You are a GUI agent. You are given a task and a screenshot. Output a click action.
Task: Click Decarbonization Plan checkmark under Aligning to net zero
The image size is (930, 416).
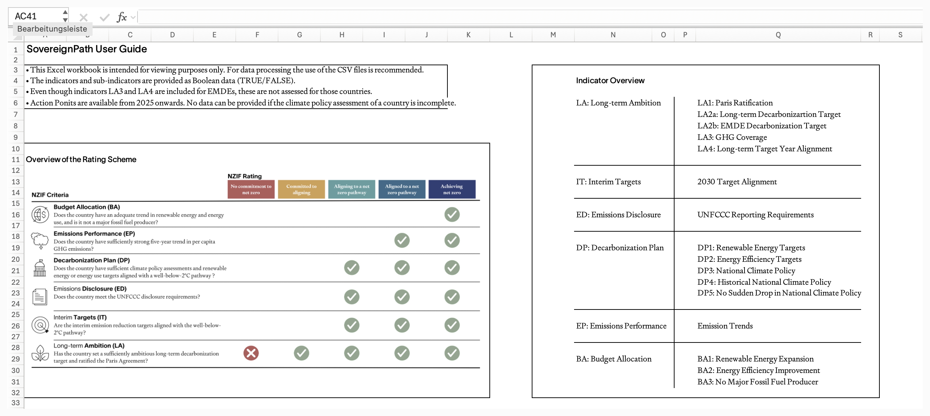[x=352, y=268]
